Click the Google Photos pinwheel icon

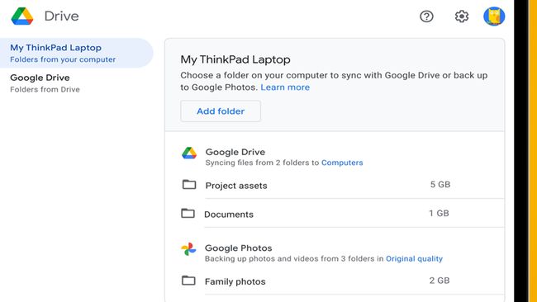[188, 249]
